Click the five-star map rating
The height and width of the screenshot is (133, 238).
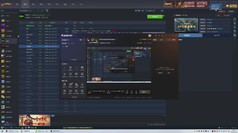pos(212,29)
